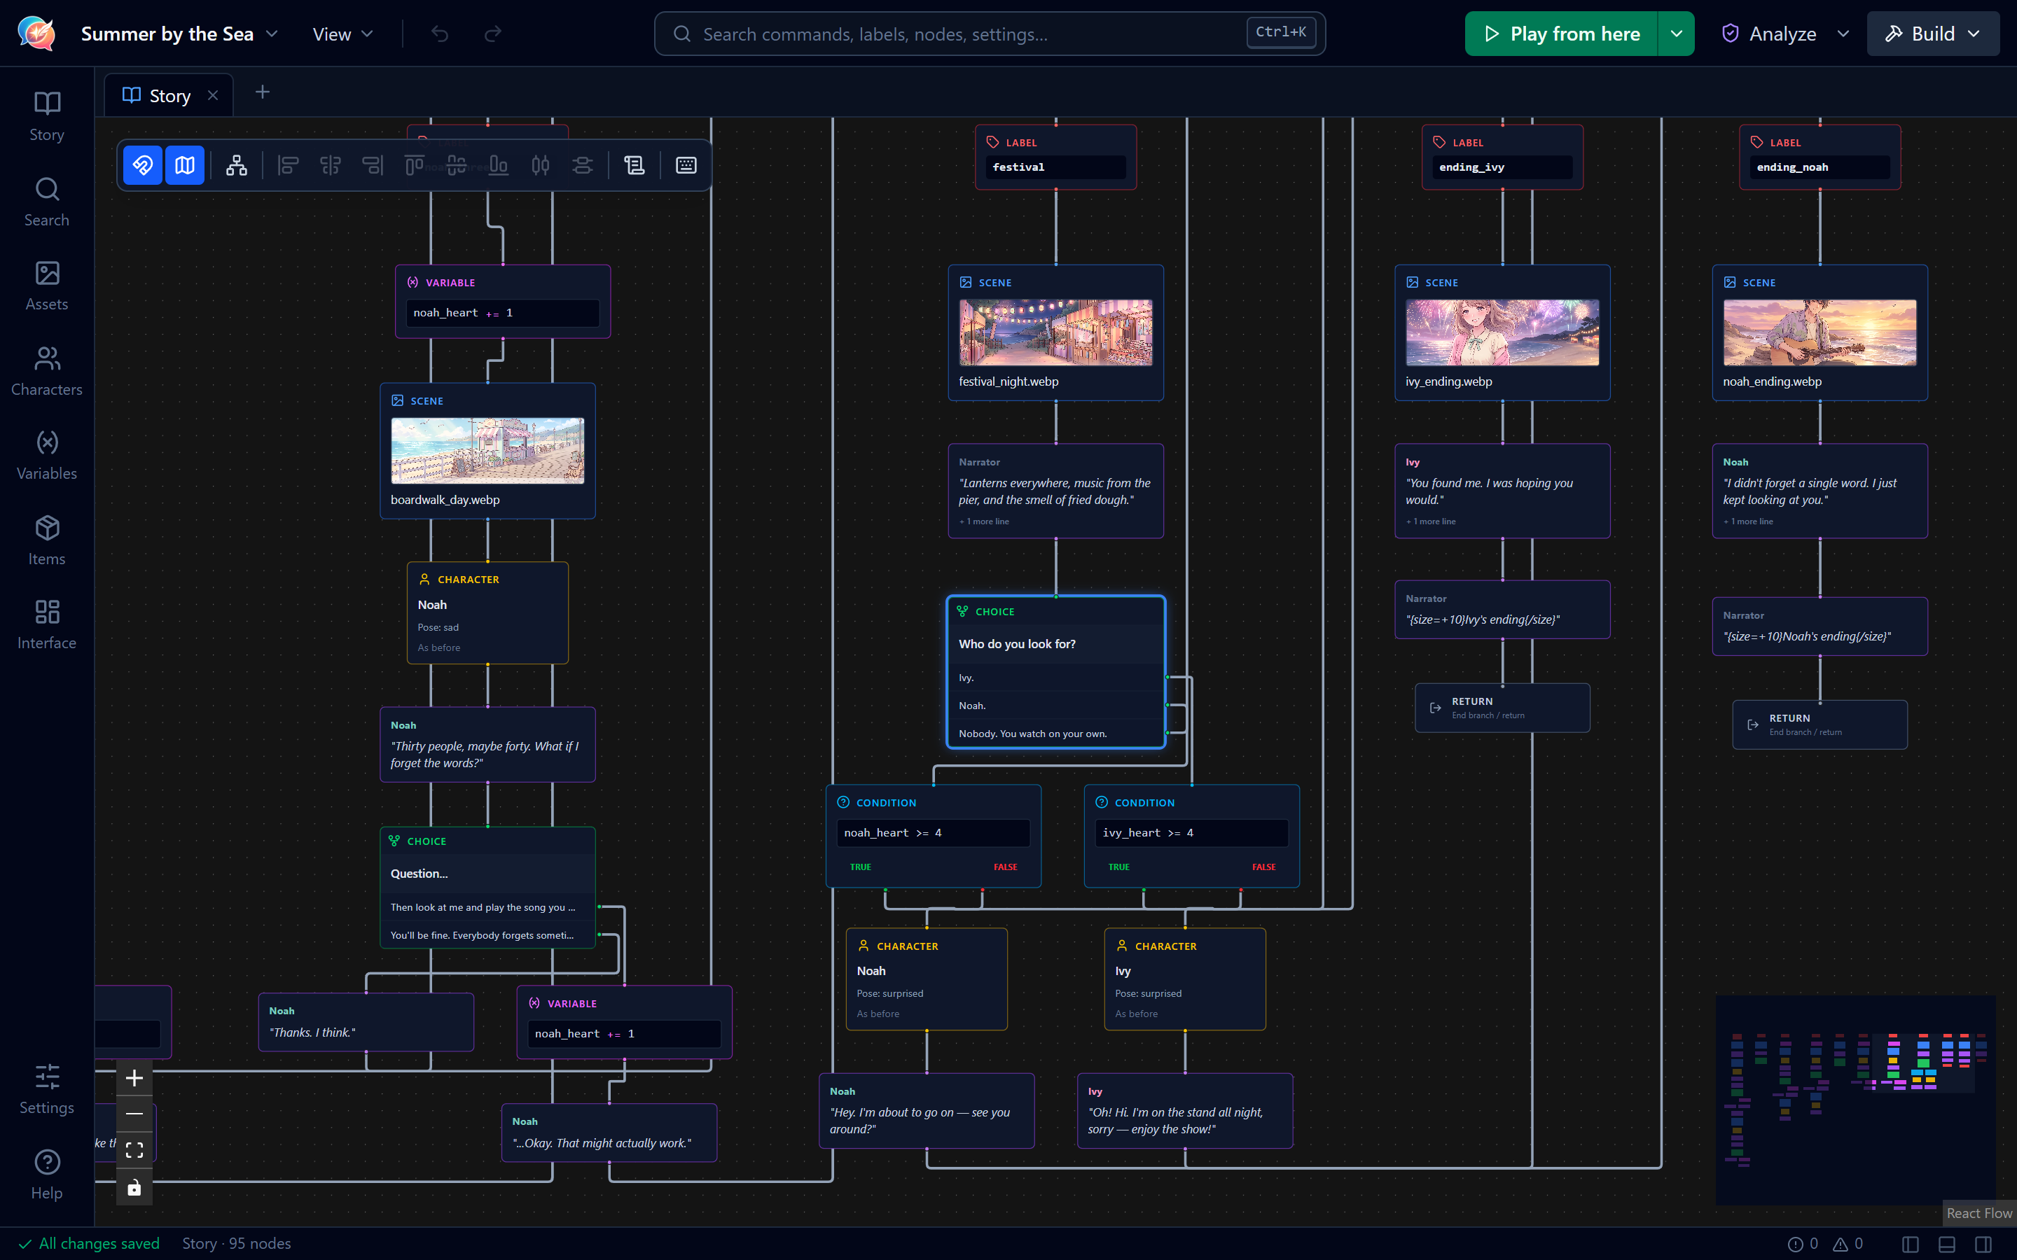Viewport: 2017px width, 1260px height.
Task: Open the Build dropdown
Action: (x=1933, y=34)
